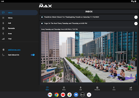This screenshot has width=139, height=98.
Task: Open the Yoga On The Roof message title
Action: [x=66, y=23]
